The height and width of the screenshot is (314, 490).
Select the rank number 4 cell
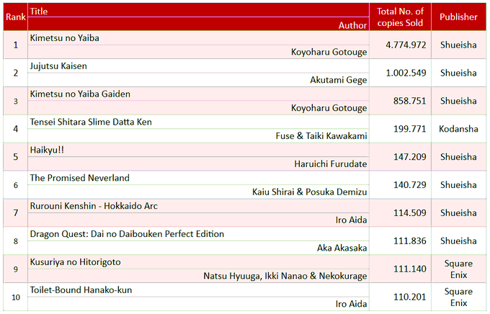[16, 129]
